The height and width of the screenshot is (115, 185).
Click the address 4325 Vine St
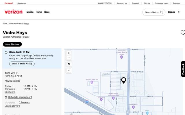[12, 73]
